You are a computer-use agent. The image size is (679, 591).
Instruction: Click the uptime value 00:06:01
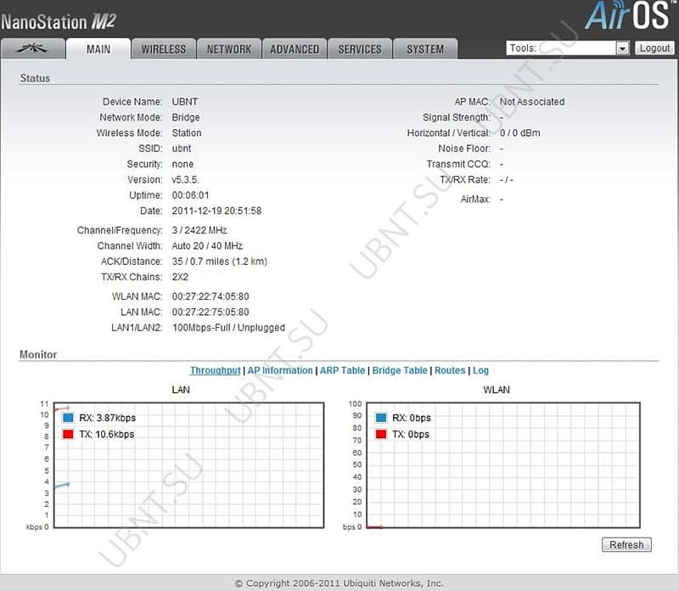[x=190, y=195]
